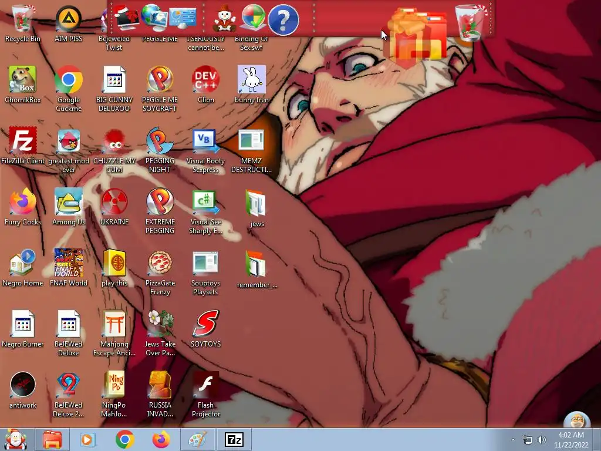Open File Explorer from the taskbar
The image size is (601, 451).
[52, 439]
